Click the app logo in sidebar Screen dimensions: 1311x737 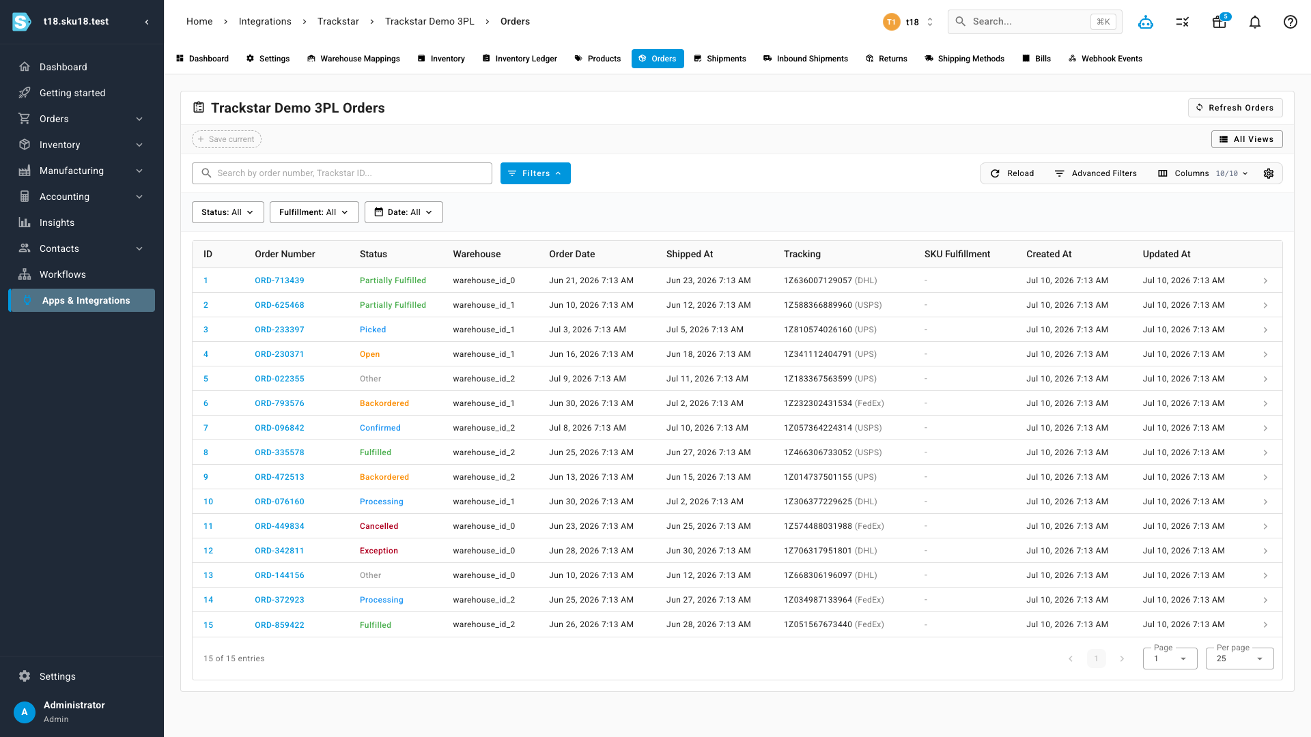click(x=22, y=22)
